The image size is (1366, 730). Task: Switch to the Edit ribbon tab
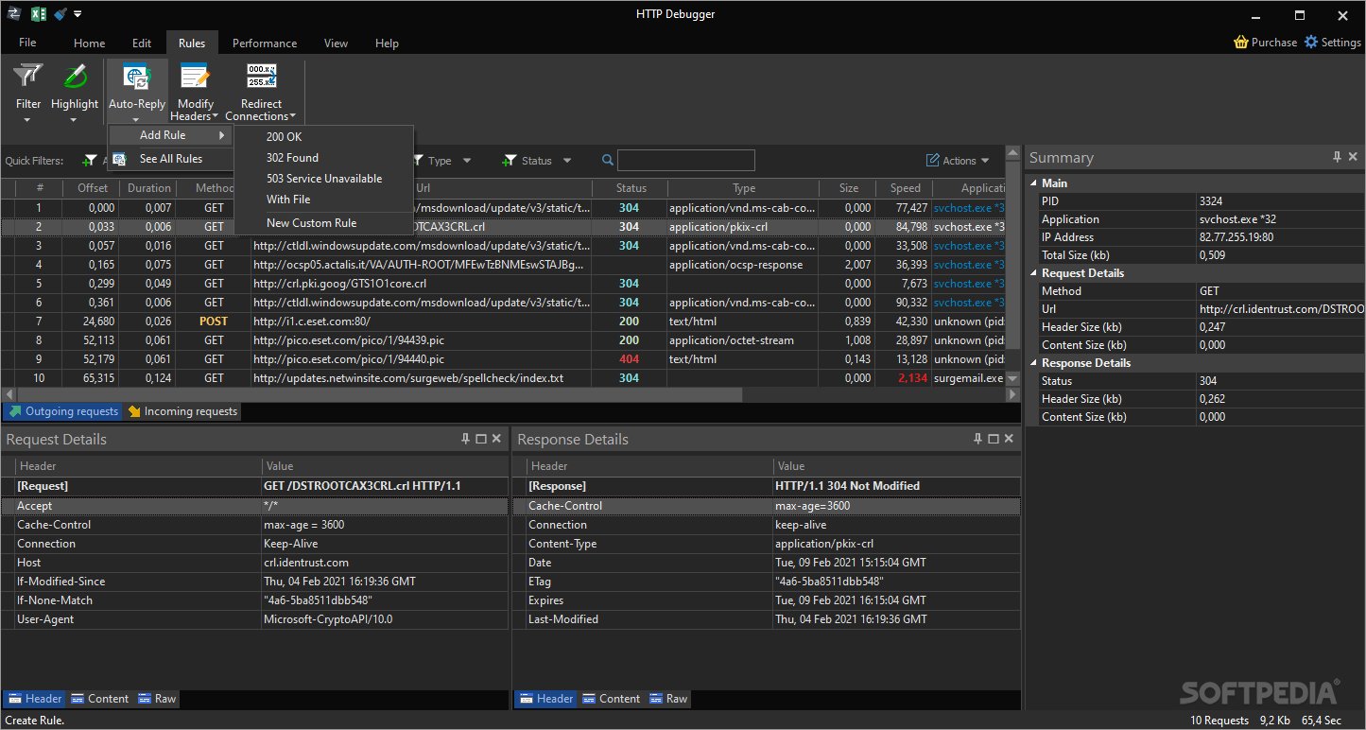coord(142,43)
